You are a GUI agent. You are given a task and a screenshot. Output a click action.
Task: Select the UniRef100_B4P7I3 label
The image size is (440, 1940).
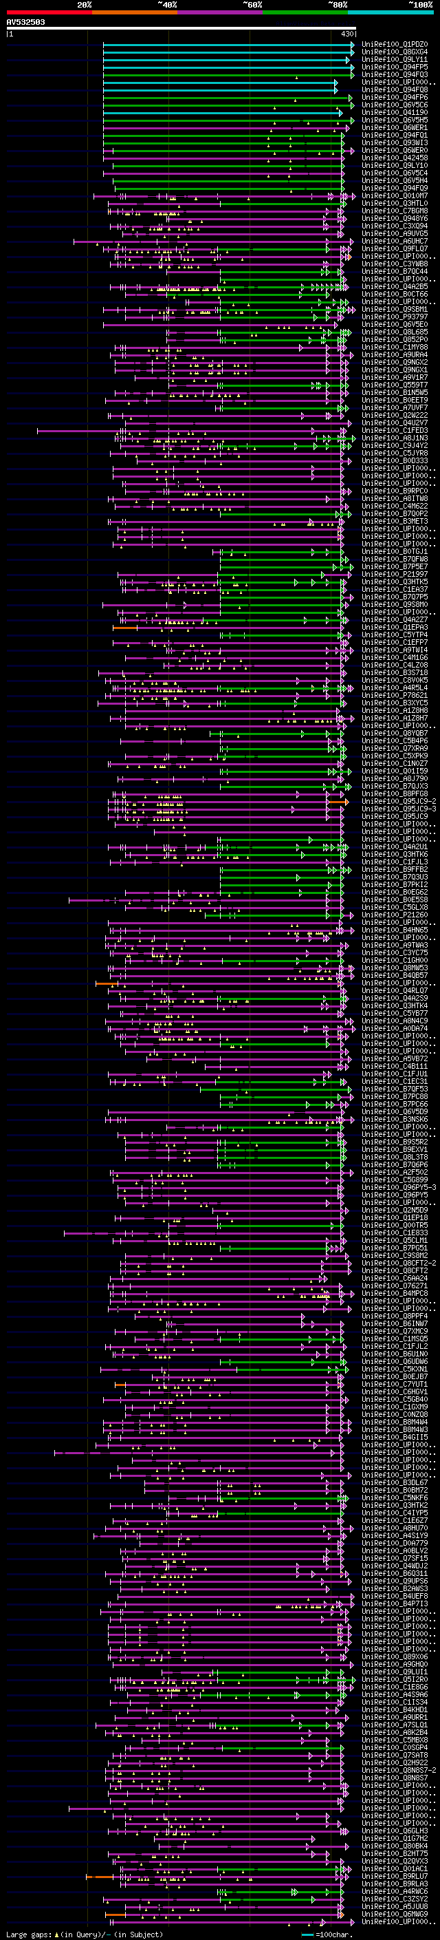click(x=395, y=1603)
